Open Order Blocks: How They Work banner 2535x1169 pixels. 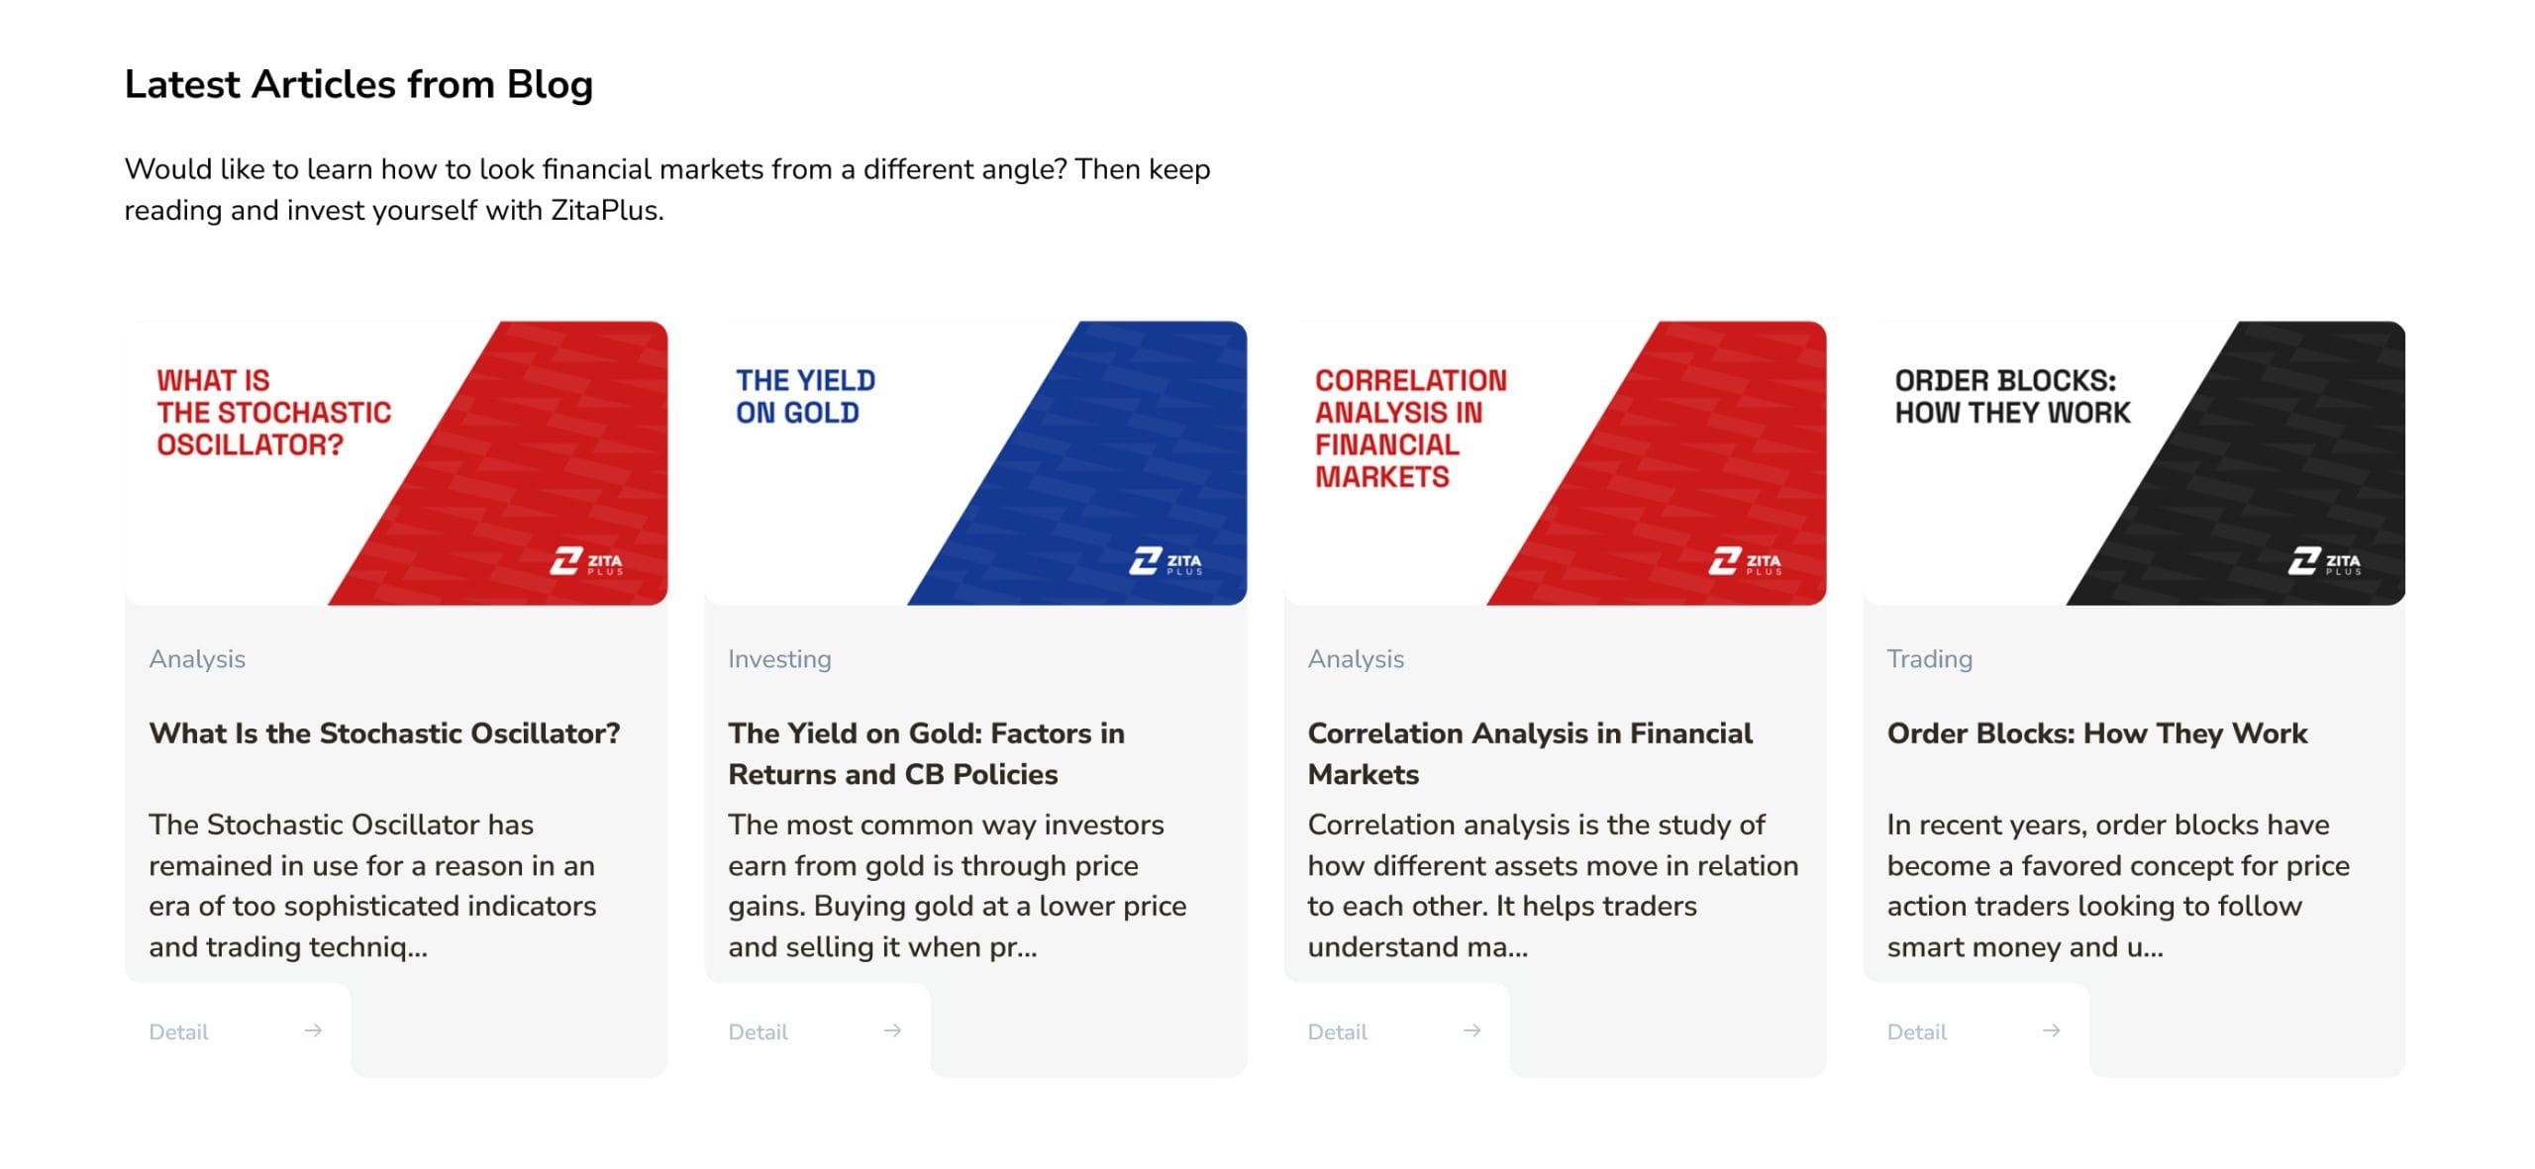pos(2134,462)
